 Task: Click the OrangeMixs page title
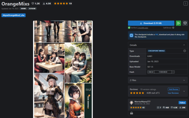(x=15, y=4)
